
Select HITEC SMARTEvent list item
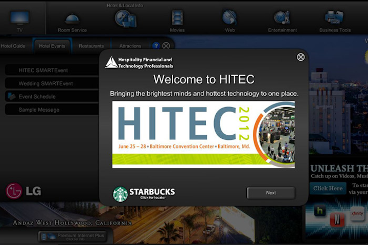(x=52, y=70)
